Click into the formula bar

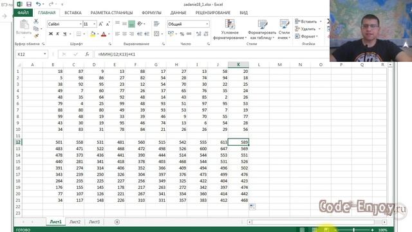click(212, 54)
